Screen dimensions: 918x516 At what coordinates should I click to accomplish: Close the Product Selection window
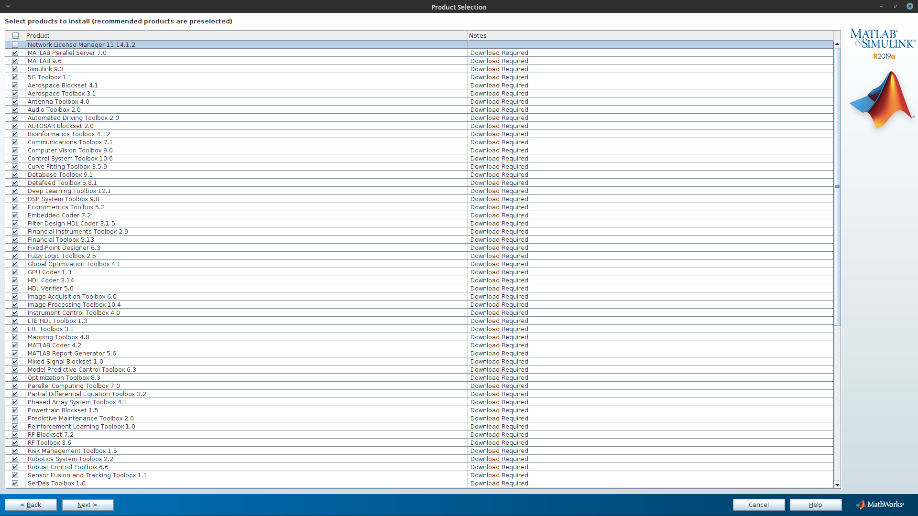point(910,6)
